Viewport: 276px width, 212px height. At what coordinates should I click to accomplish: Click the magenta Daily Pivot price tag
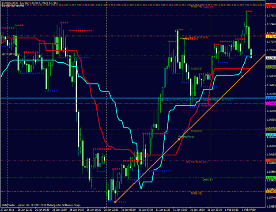coord(271,104)
